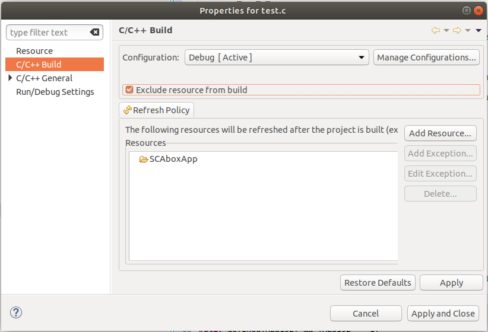Click the Refresh Policy tab icon
This screenshot has height=332, width=488.
click(127, 110)
